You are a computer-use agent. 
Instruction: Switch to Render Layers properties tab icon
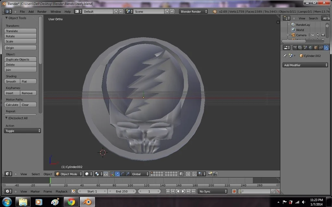[300, 48]
